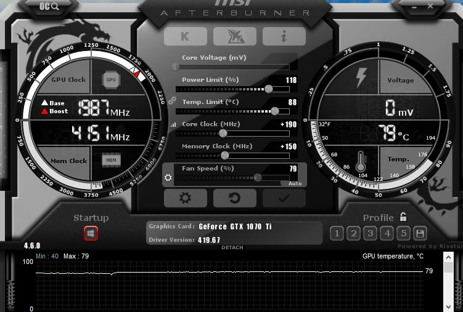The width and height of the screenshot is (463, 312).
Task: Click the Memory Clock value +150
Action: point(289,146)
